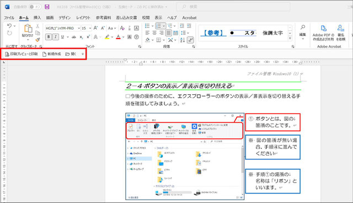Open the bullets list dropdown
This screenshot has height=203, width=353.
(152, 26)
